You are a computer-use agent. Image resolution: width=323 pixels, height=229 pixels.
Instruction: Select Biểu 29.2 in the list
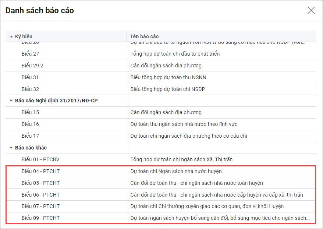point(32,66)
